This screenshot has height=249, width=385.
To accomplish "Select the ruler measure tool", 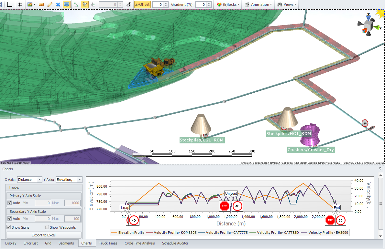I will tap(41, 5).
